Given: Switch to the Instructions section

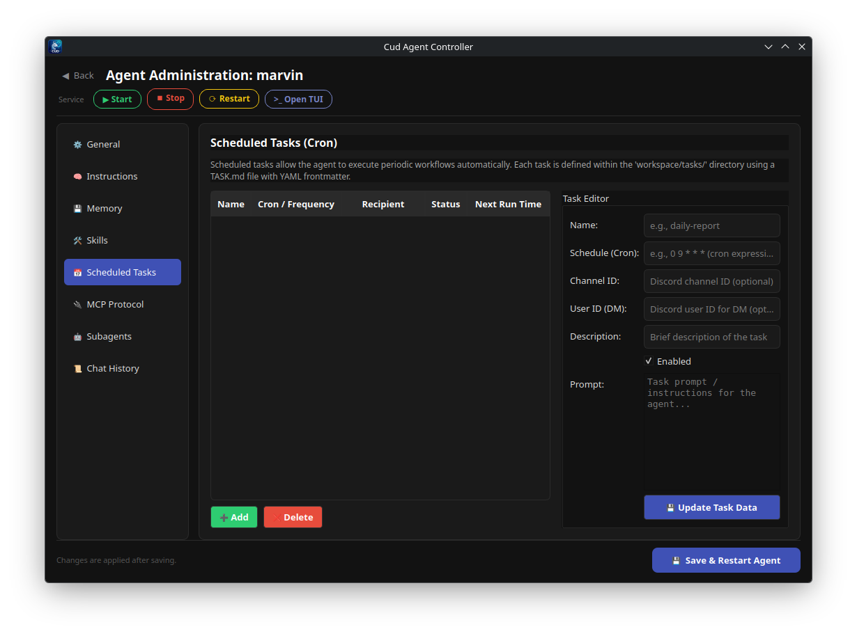Looking at the screenshot, I should [123, 176].
